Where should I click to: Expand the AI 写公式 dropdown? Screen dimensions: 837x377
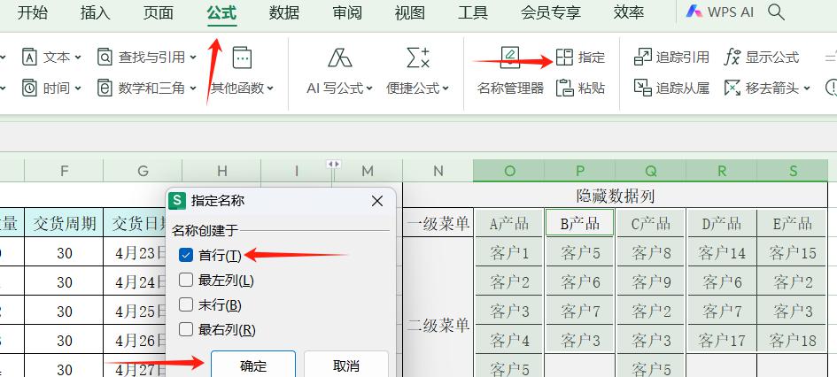pyautogui.click(x=368, y=88)
